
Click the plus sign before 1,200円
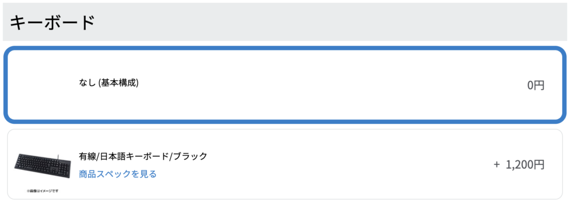(x=497, y=165)
